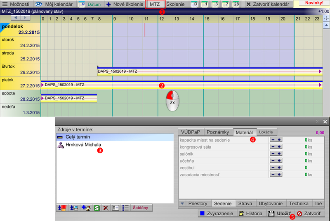Screen dimensions: 330x221
Task: Click the add room icon with blue plus
Action: [x=86, y=208]
